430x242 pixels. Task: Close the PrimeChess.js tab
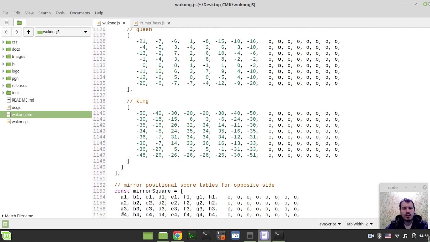[169, 23]
